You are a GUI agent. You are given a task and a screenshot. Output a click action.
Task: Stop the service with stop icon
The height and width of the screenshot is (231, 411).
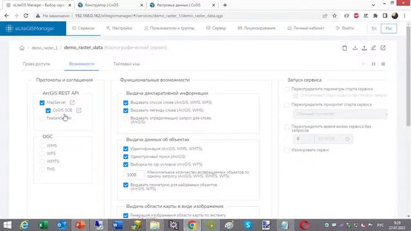(383, 64)
